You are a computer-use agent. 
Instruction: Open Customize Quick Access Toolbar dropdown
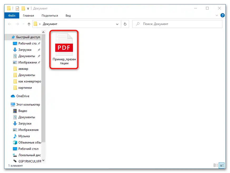[28, 9]
